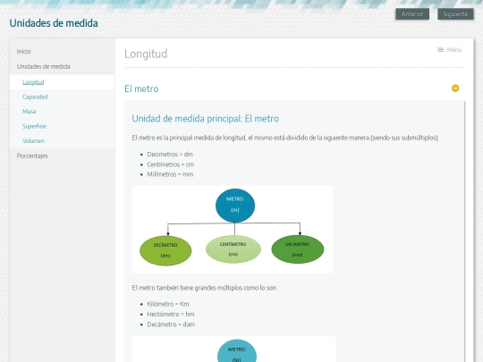The image size is (483, 362).
Task: Open the Capacidad sidebar link
Action: [x=35, y=97]
